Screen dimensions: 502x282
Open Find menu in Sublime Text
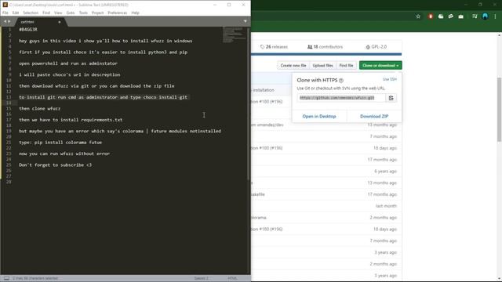46,13
